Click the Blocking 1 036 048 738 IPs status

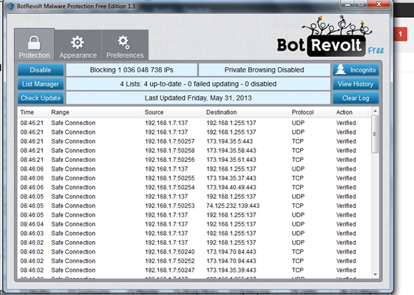[x=132, y=70]
